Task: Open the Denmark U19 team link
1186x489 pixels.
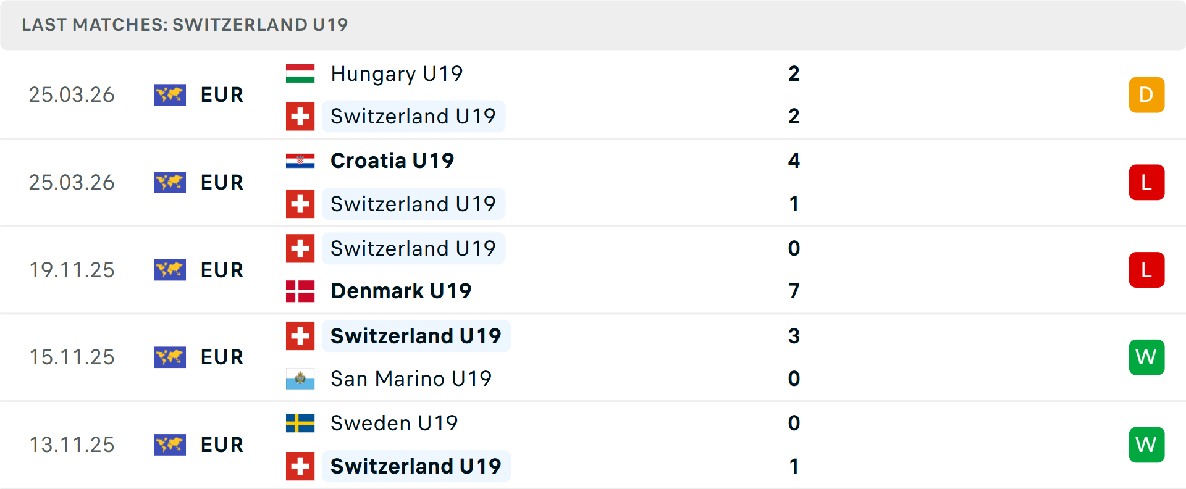Action: click(x=401, y=291)
